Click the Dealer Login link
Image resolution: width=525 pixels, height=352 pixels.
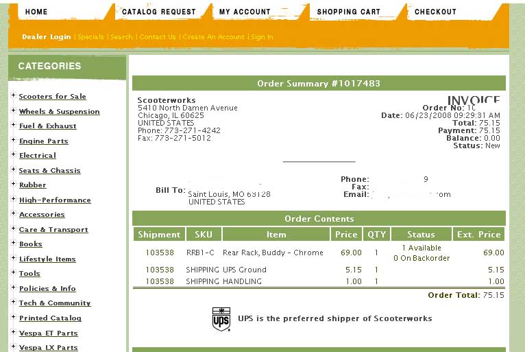(47, 37)
